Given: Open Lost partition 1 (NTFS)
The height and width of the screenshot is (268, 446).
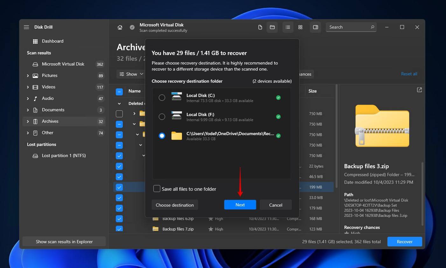Looking at the screenshot, I should [x=64, y=156].
